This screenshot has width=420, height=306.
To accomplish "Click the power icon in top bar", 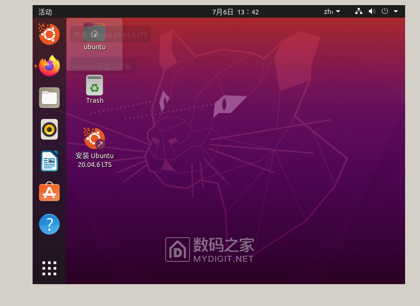I will (x=385, y=11).
